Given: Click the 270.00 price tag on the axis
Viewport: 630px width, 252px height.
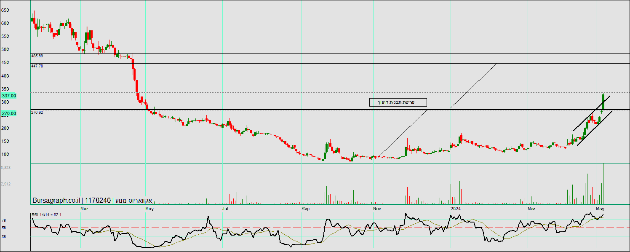Looking at the screenshot, I should pyautogui.click(x=8, y=113).
